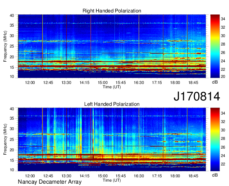Viewport: 229px width, 186px height.
Task: Click 30 MHz frequency tick of right-handed plot
Action: tap(12, 36)
